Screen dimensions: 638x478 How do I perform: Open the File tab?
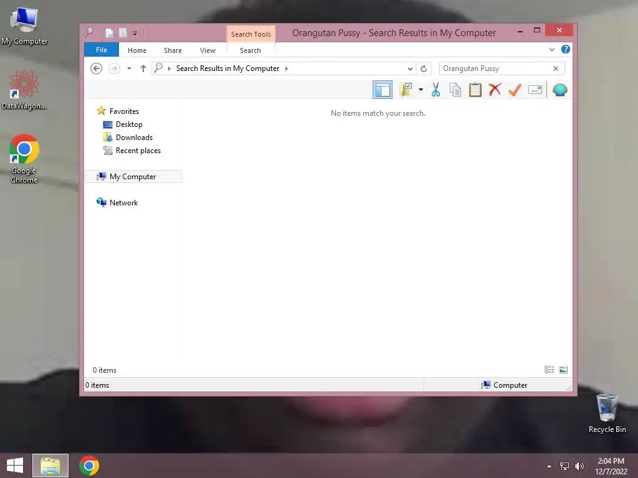click(102, 50)
